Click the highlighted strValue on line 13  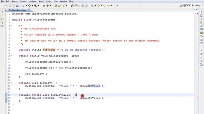pyautogui.click(x=49, y=50)
